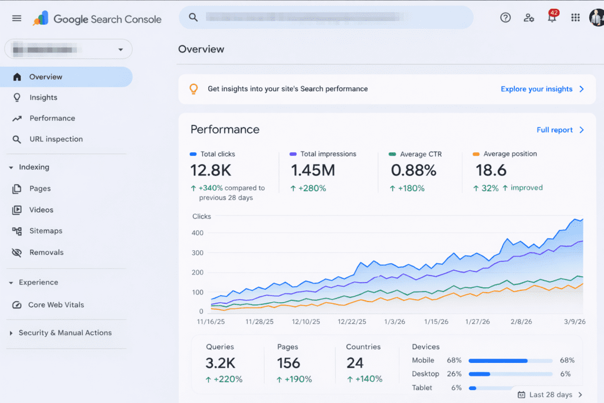Click the Performance trend arrow icon

coord(17,118)
